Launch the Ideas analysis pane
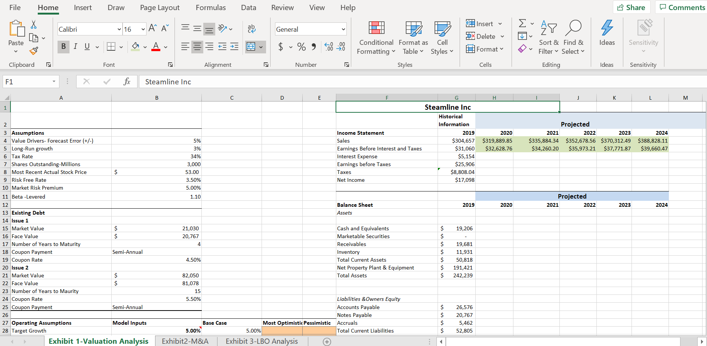Viewport: 707px width, 346px height. point(607,36)
